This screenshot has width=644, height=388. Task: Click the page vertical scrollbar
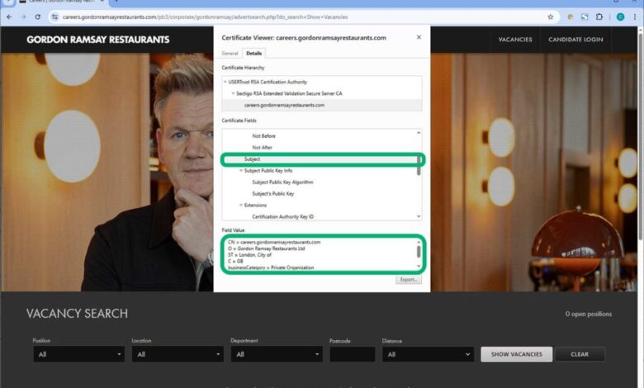click(x=641, y=137)
